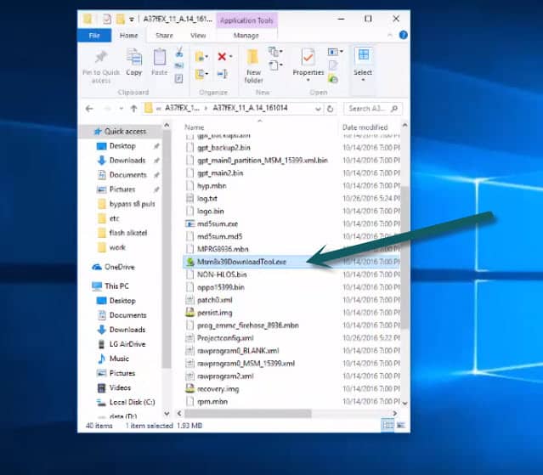Click the Downloads icon under Quick access
The height and width of the screenshot is (475, 543).
coord(101,161)
